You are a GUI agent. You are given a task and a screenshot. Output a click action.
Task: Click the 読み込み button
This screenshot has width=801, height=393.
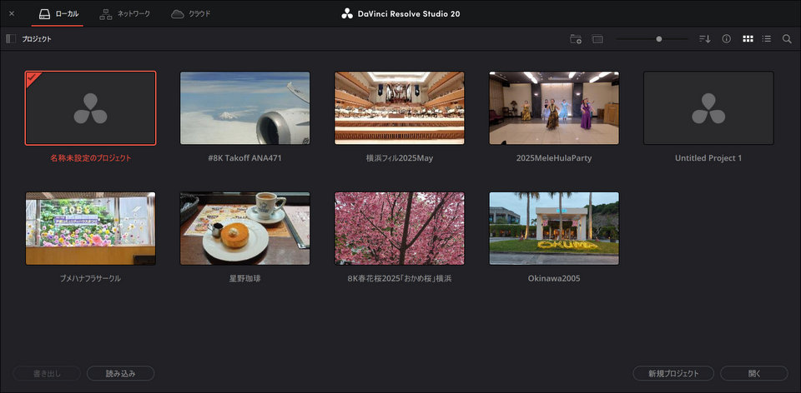coord(120,373)
